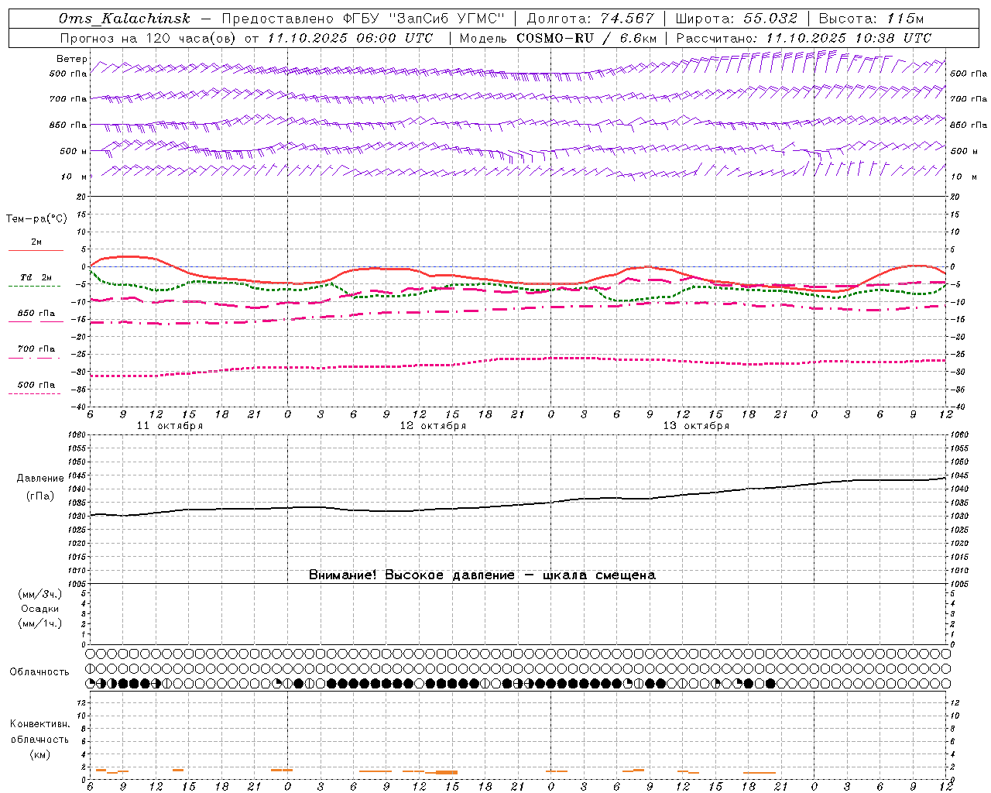This screenshot has height=793, width=991.
Task: Click the Широта: 55.032 latitude value
Action: click(x=737, y=19)
